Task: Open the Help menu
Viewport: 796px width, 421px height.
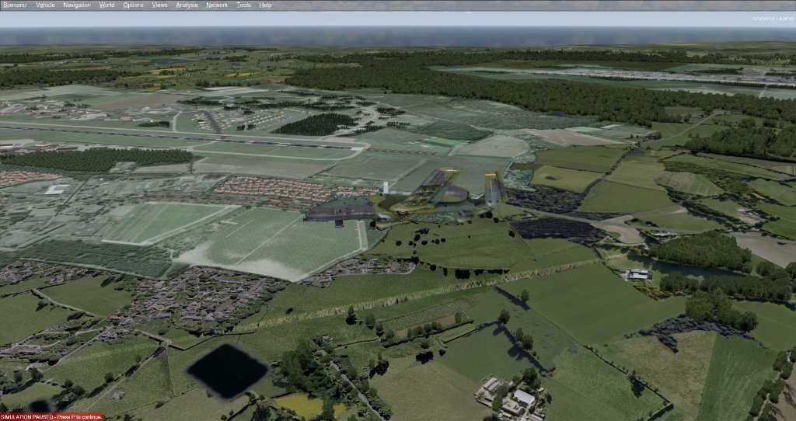Action: pos(265,5)
